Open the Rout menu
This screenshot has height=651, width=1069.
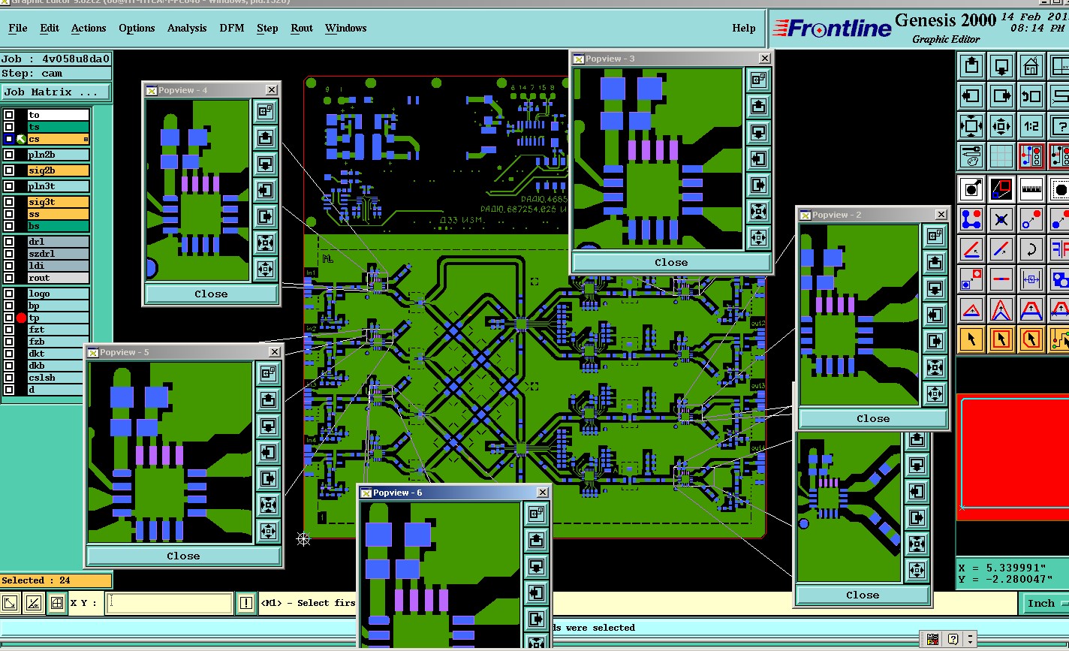coord(302,28)
